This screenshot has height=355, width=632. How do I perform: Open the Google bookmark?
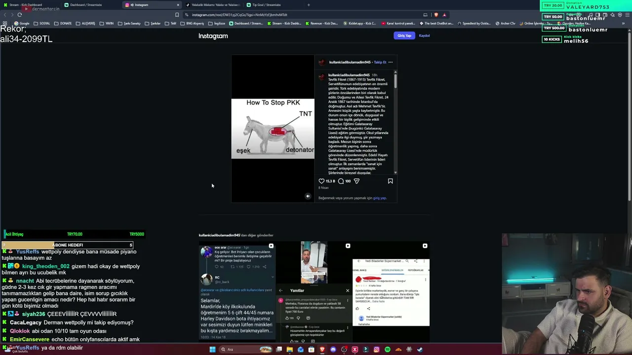click(21, 23)
